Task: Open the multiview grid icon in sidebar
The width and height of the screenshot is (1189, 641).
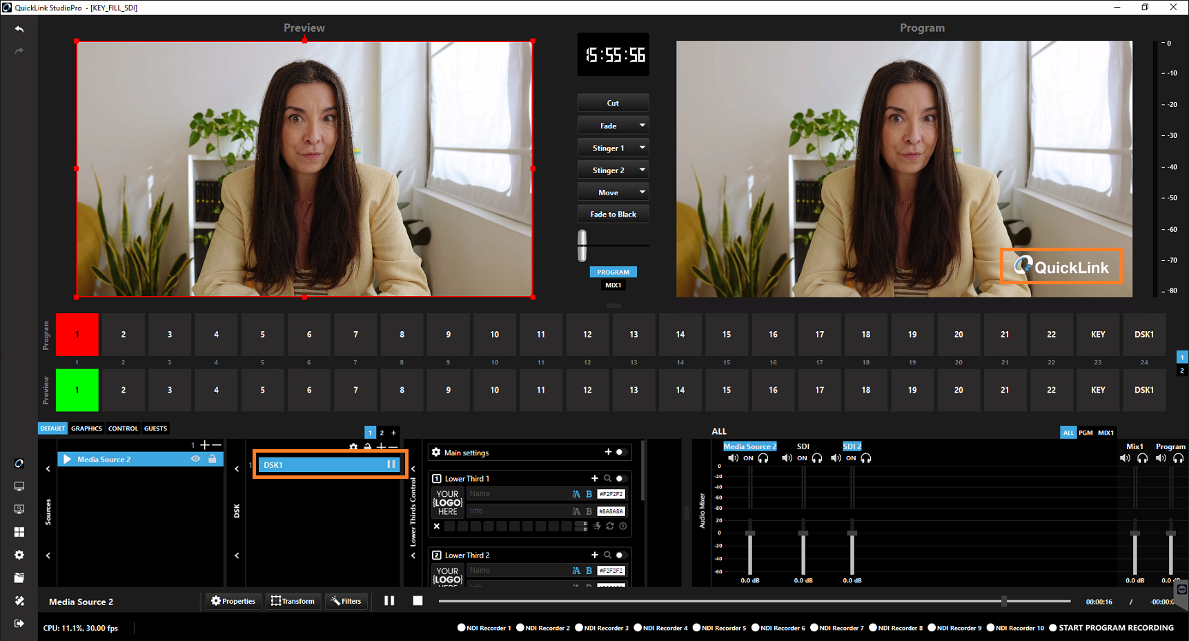Action: (19, 532)
